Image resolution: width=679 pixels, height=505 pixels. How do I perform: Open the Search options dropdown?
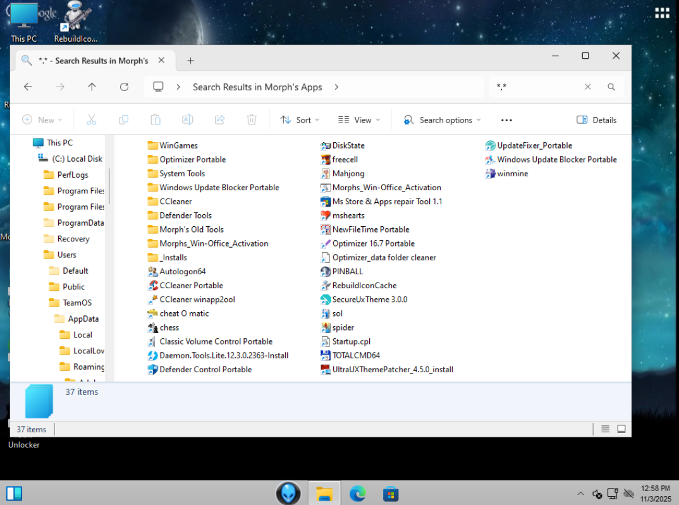point(443,120)
